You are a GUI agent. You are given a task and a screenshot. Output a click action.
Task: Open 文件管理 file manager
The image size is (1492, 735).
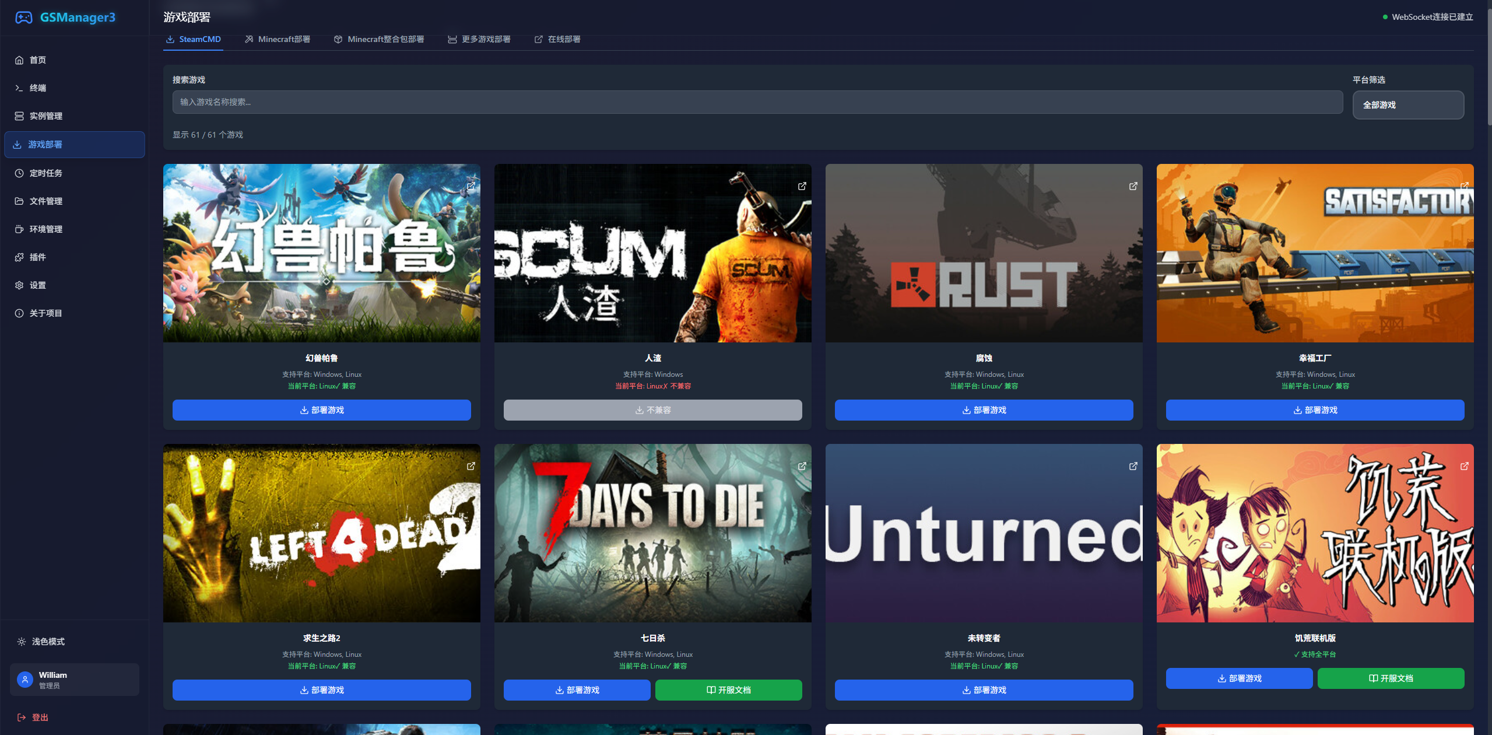point(74,201)
